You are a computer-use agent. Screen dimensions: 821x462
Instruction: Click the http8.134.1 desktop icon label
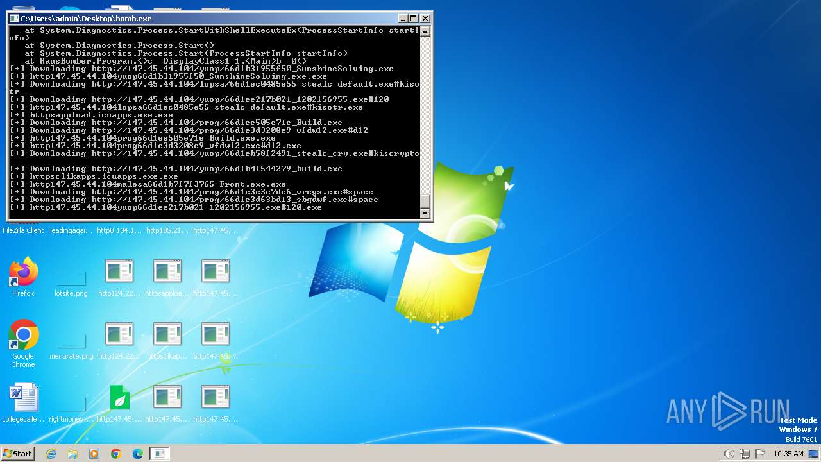click(x=119, y=230)
